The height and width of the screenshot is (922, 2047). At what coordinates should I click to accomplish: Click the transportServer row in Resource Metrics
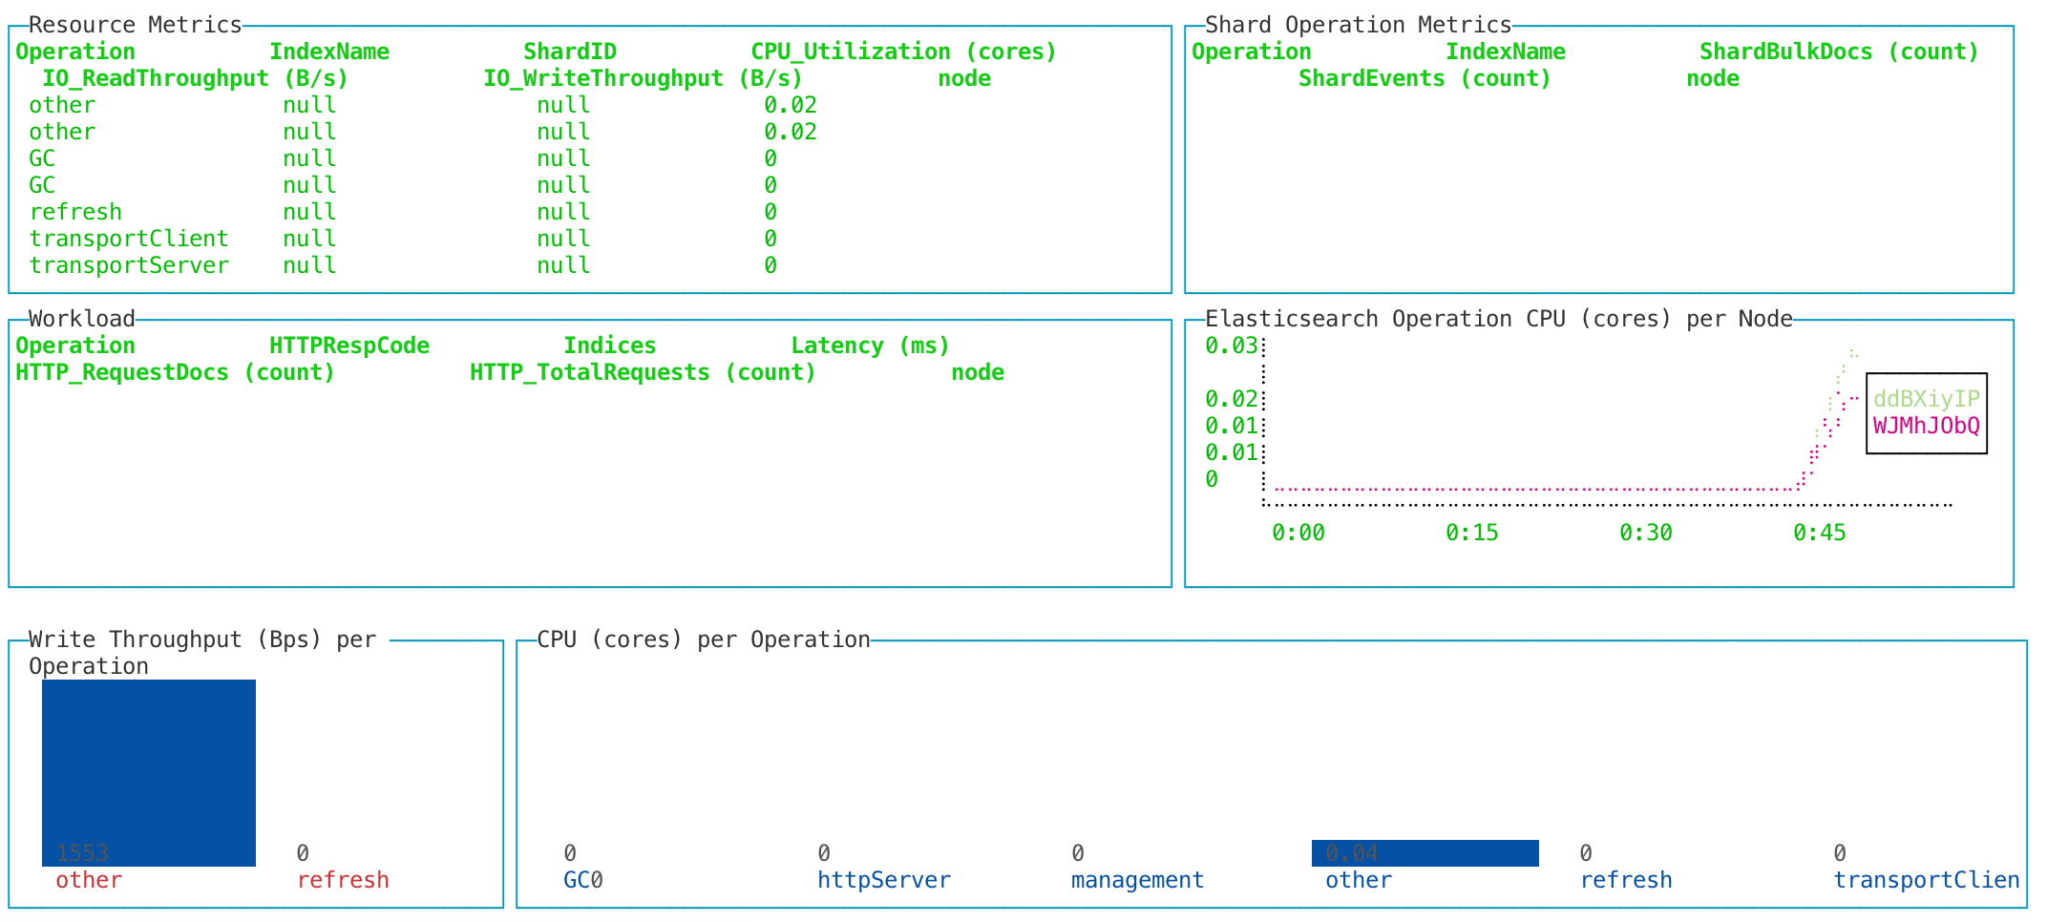[x=129, y=265]
